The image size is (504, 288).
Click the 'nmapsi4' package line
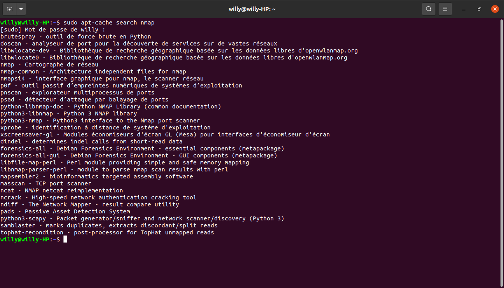point(102,79)
